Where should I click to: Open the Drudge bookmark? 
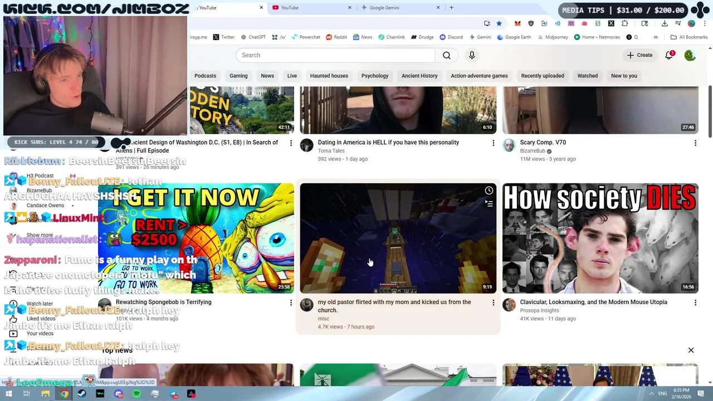pos(422,37)
